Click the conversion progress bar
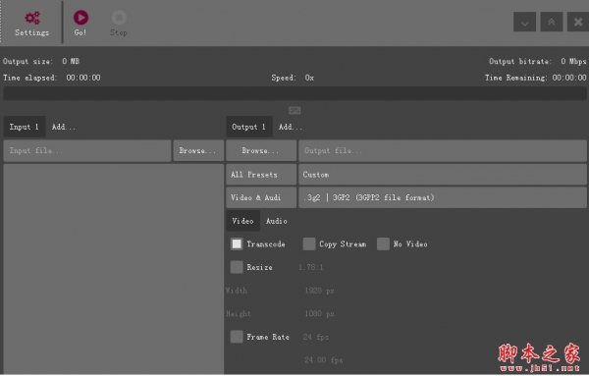589x376 pixels. click(294, 93)
